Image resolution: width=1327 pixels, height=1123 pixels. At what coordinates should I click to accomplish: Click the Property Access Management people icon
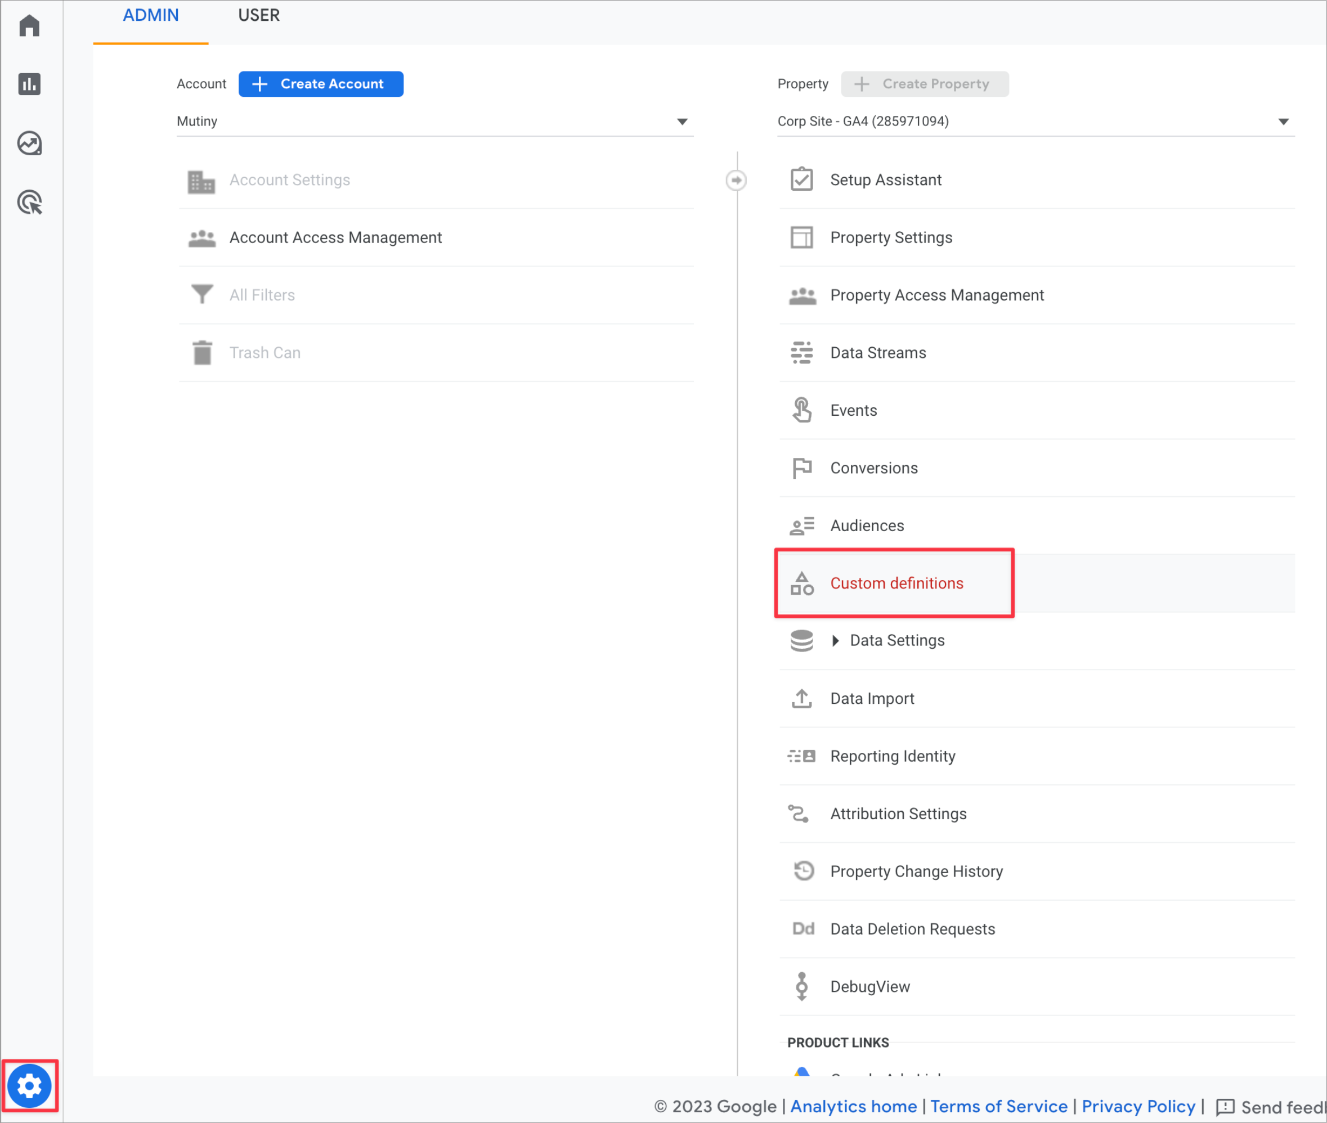pos(803,295)
